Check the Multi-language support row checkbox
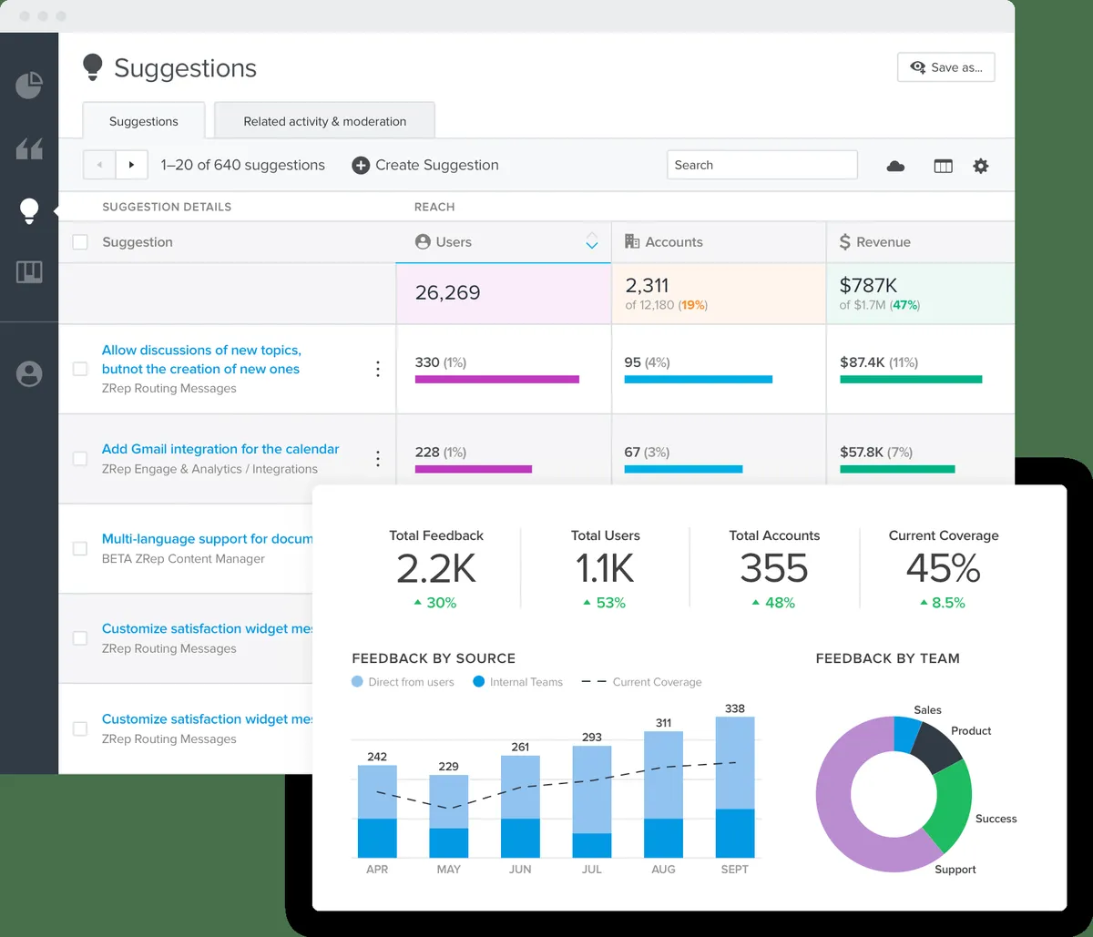 coord(80,548)
